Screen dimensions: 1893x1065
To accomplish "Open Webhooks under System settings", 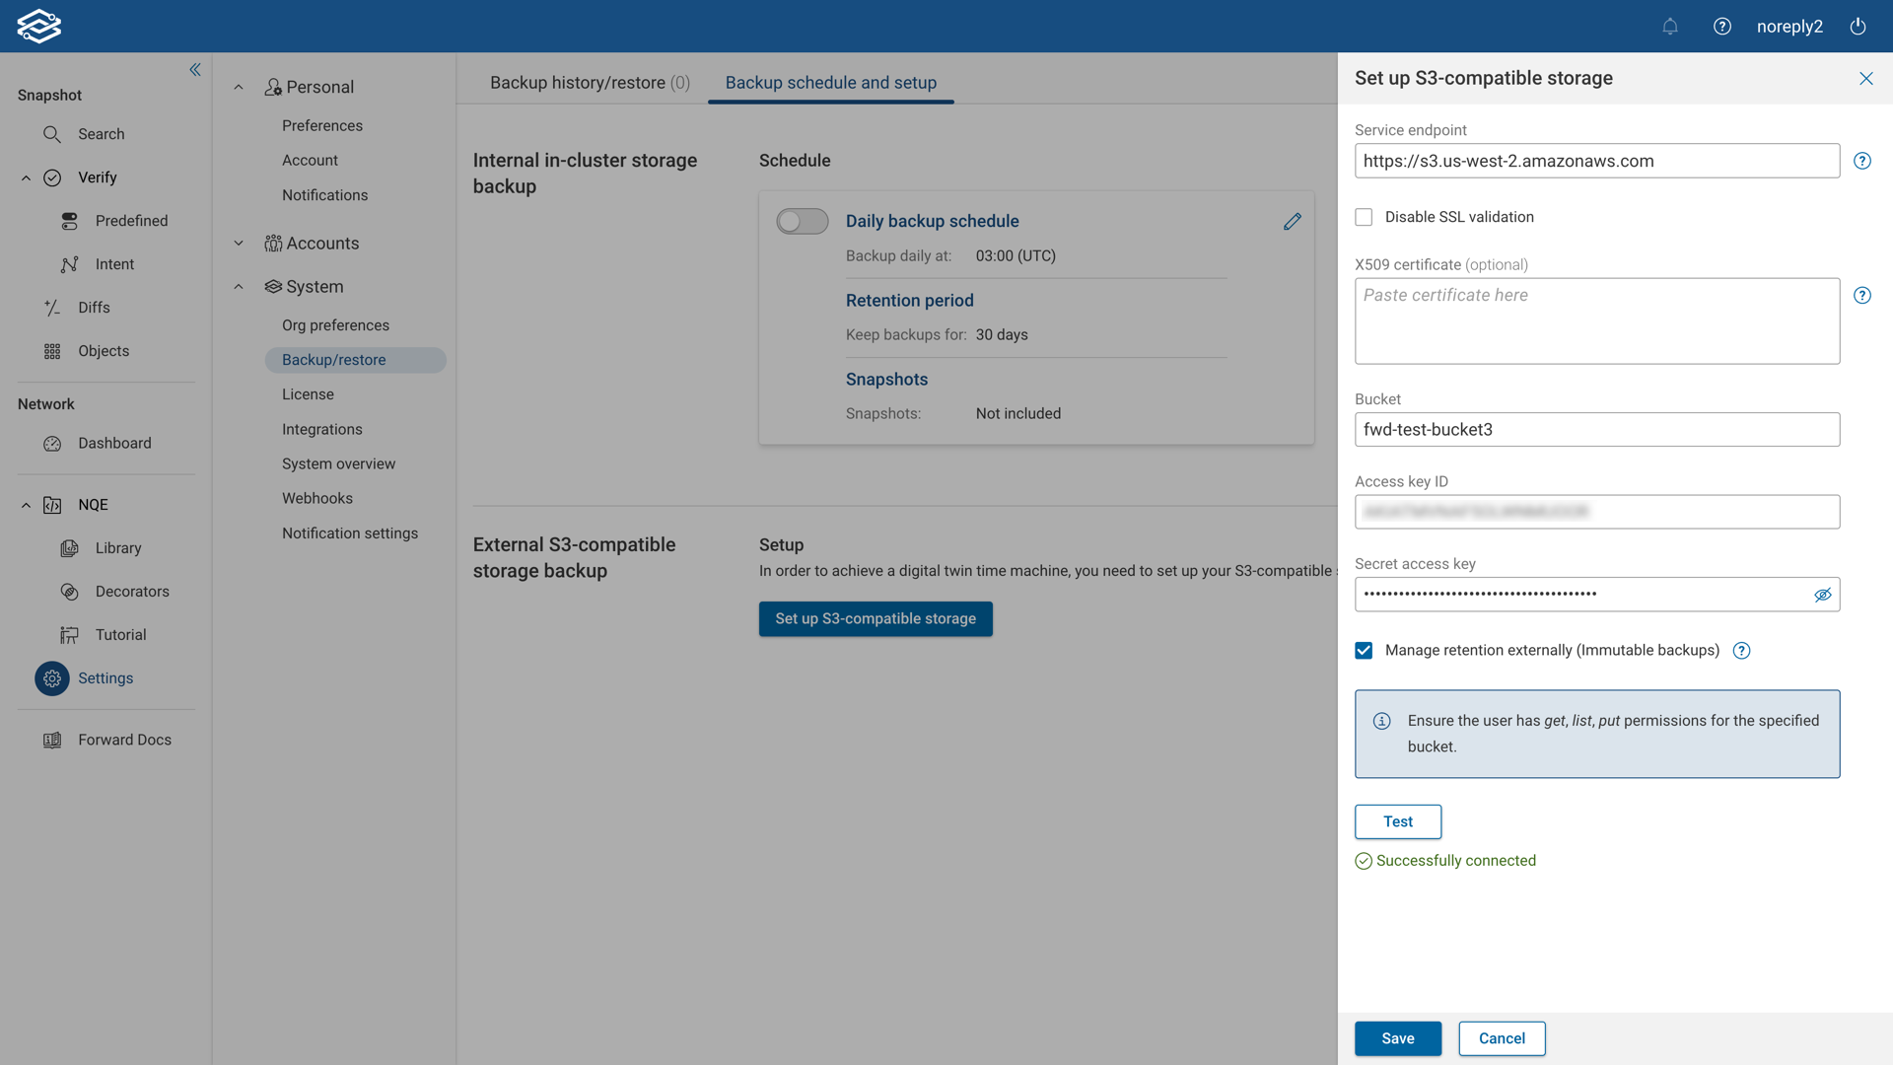I will [316, 499].
